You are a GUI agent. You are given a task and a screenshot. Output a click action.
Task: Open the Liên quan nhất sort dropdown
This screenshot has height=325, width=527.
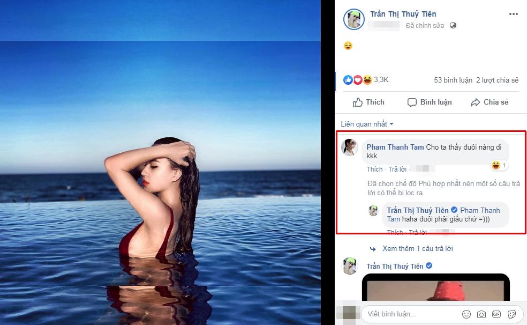(367, 124)
